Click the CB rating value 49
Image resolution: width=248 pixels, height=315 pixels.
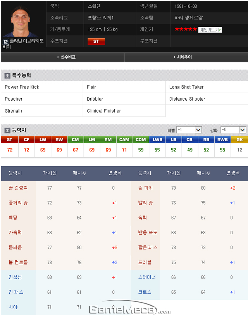[x=190, y=150]
